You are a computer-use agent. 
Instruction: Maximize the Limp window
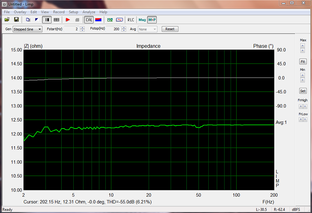(x=292, y=3)
